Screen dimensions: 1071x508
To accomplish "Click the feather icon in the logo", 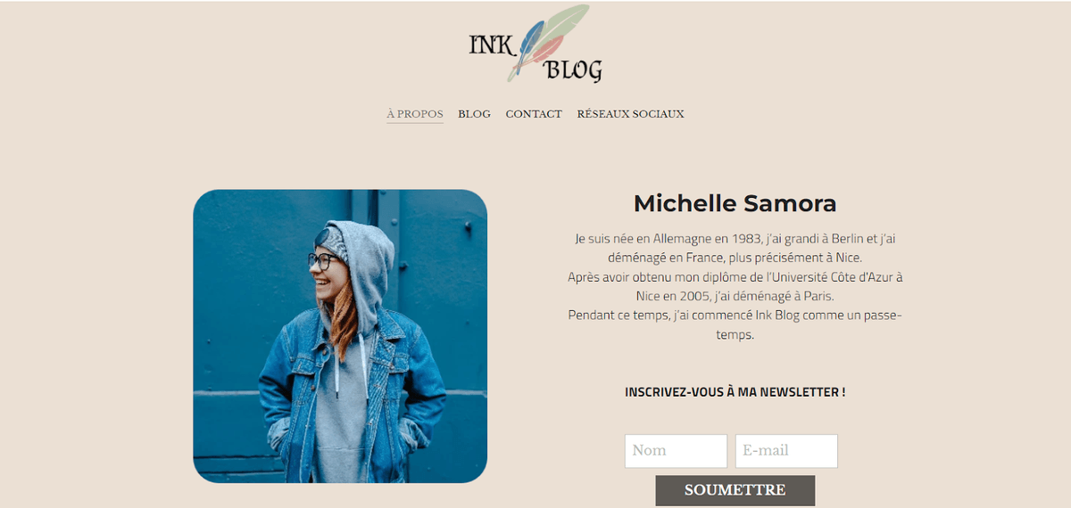I will point(547,41).
